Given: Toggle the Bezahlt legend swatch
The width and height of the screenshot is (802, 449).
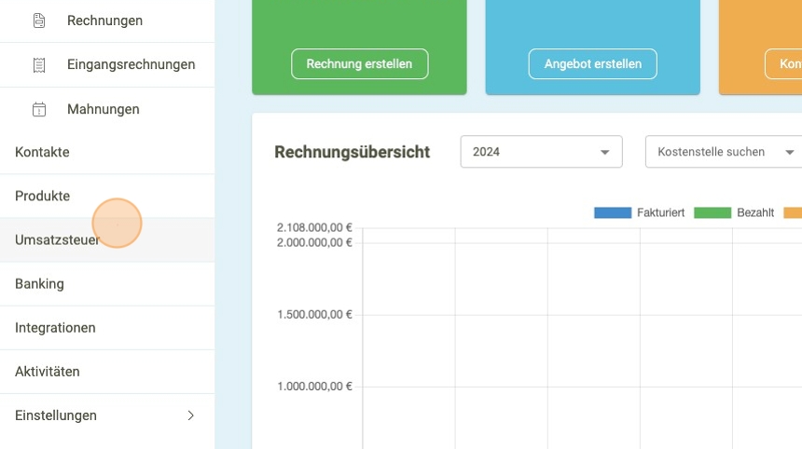Looking at the screenshot, I should 712,213.
